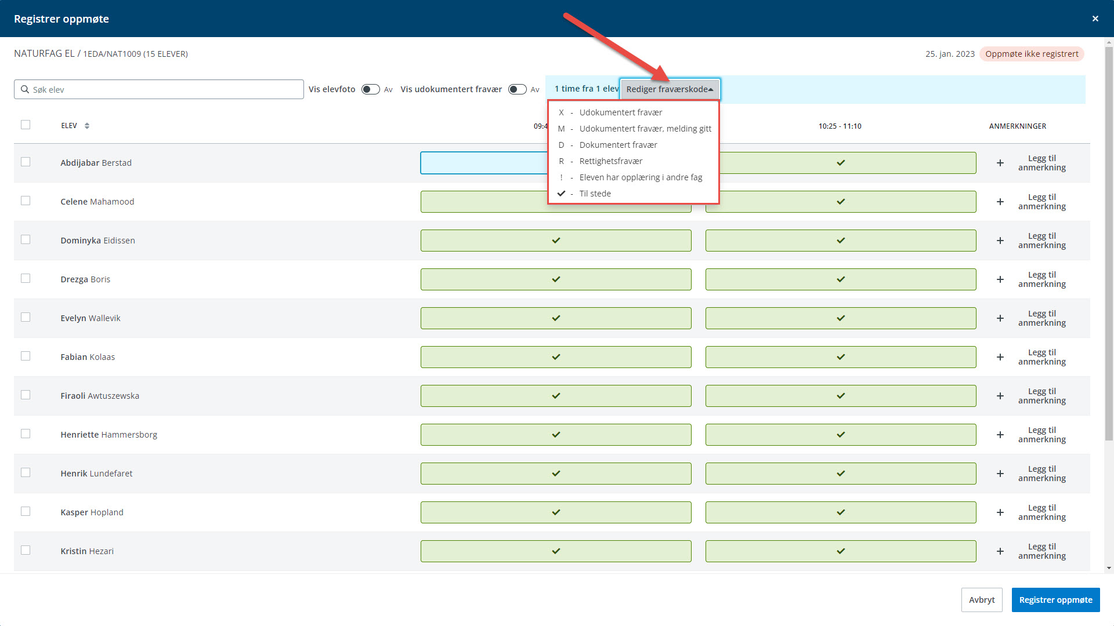Click the plus icon for Henrik Lundefaret
Viewport: 1114px width, 626px height.
(x=1000, y=474)
